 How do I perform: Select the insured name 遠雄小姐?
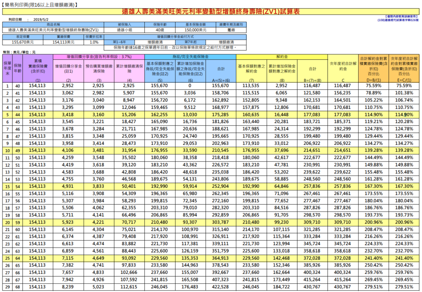[124, 30]
